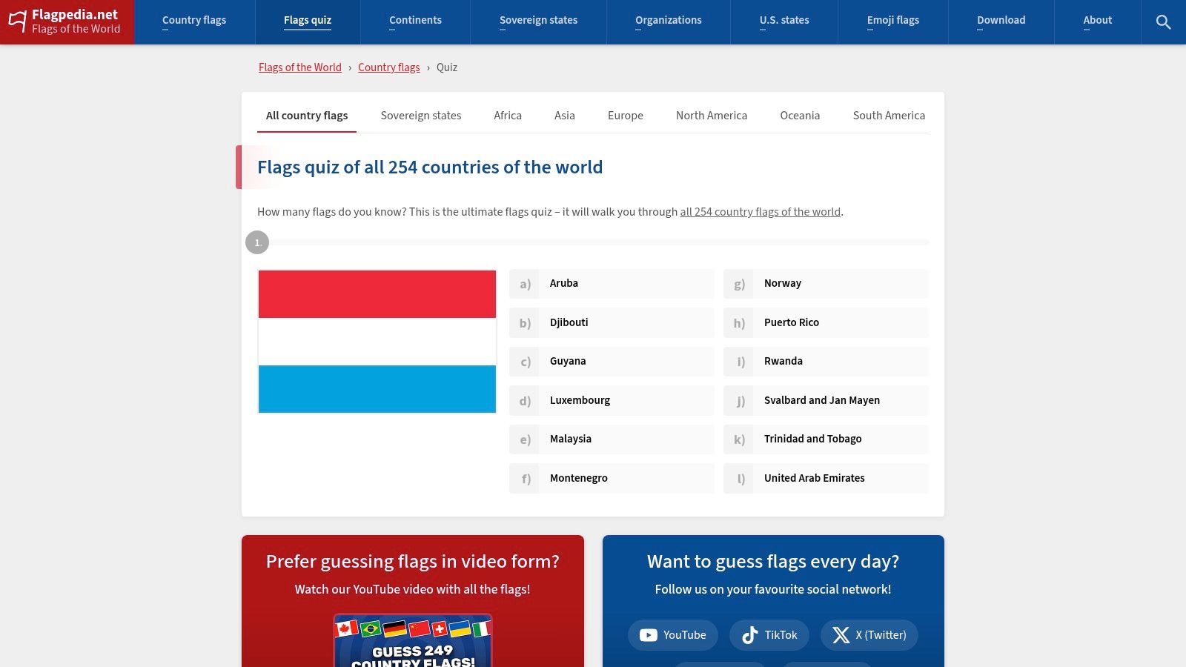
Task: Click the X (Twitter) icon
Action: point(842,635)
